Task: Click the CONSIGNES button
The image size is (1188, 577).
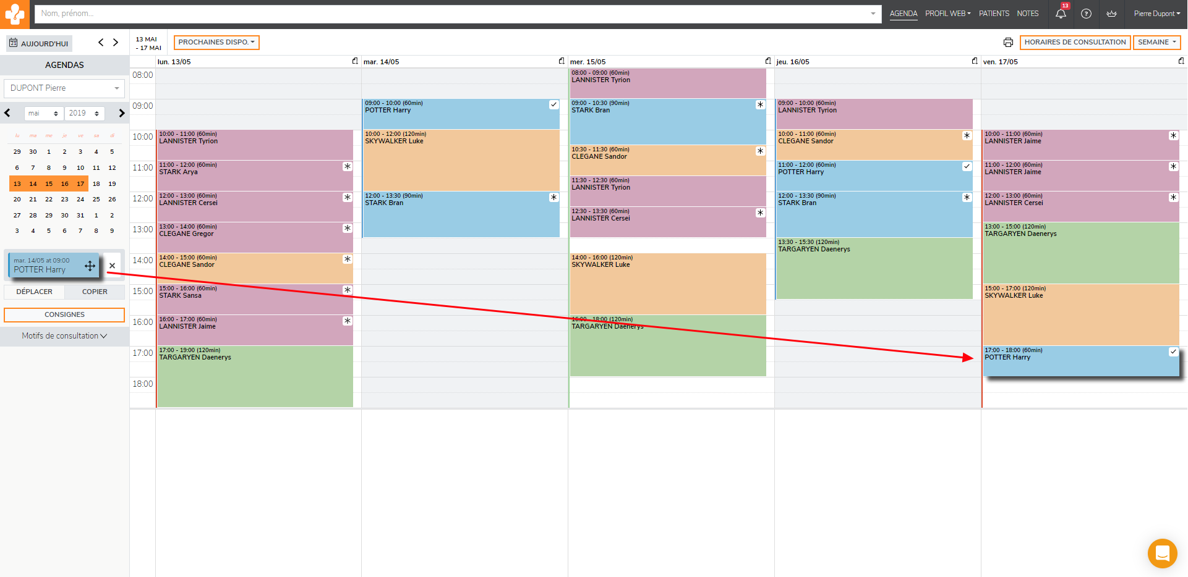Action: (64, 315)
